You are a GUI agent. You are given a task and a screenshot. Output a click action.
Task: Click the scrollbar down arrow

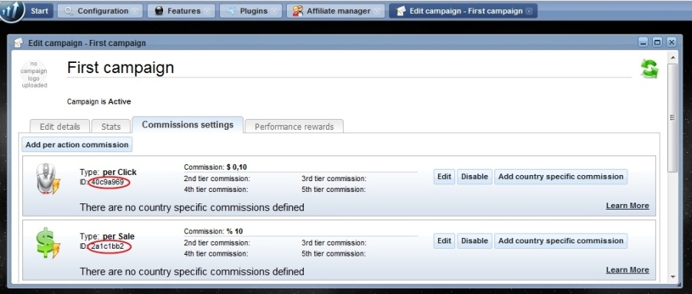pyautogui.click(x=672, y=277)
